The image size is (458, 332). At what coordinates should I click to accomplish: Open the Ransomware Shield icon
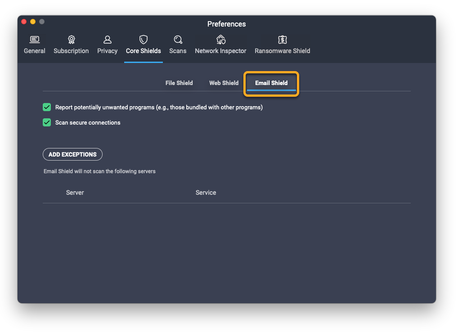click(282, 40)
